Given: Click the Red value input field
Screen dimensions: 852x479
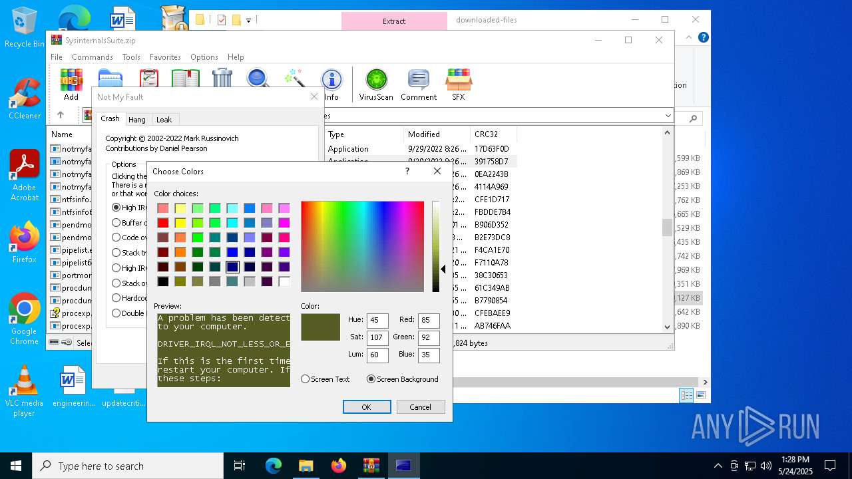Looking at the screenshot, I should click(x=429, y=320).
